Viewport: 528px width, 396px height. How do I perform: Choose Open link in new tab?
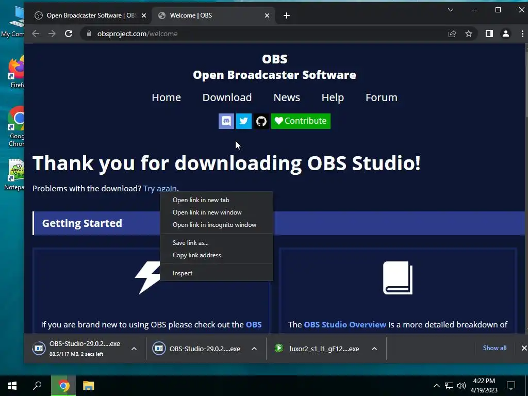click(x=217, y=200)
